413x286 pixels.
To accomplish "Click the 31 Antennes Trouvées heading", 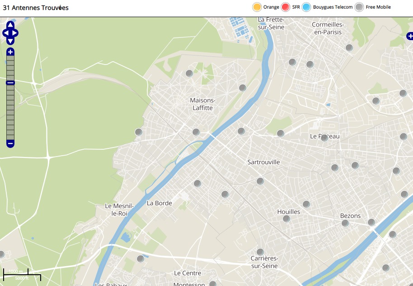I will (36, 8).
